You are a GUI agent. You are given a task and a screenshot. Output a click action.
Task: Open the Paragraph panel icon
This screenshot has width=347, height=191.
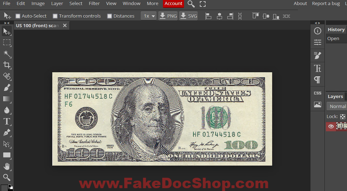(x=318, y=79)
